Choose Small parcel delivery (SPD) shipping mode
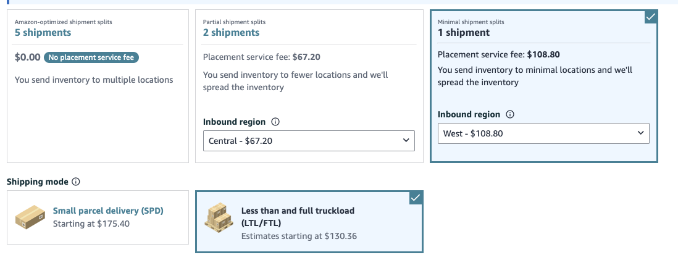Screen dimensions: 678x260 pyautogui.click(x=98, y=217)
